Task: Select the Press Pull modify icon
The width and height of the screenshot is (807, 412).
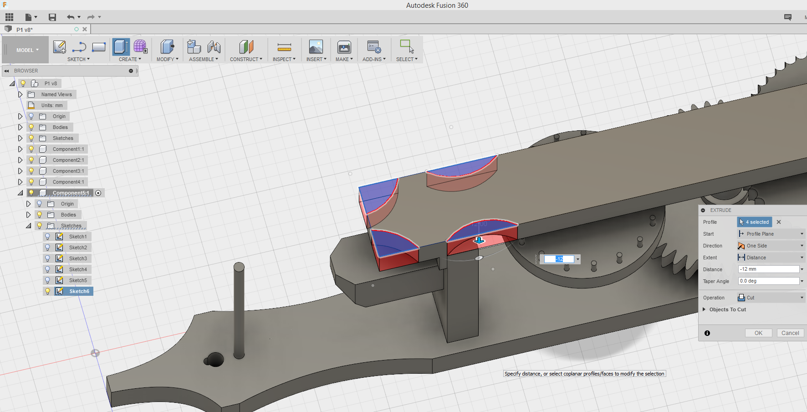Action: pos(167,46)
